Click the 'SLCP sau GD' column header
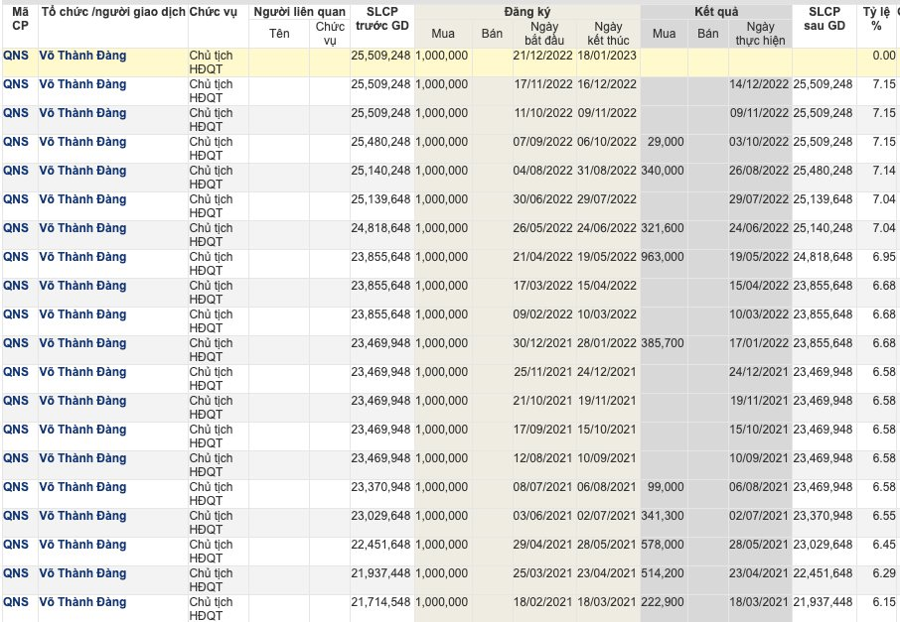900x622 pixels. pyautogui.click(x=823, y=18)
